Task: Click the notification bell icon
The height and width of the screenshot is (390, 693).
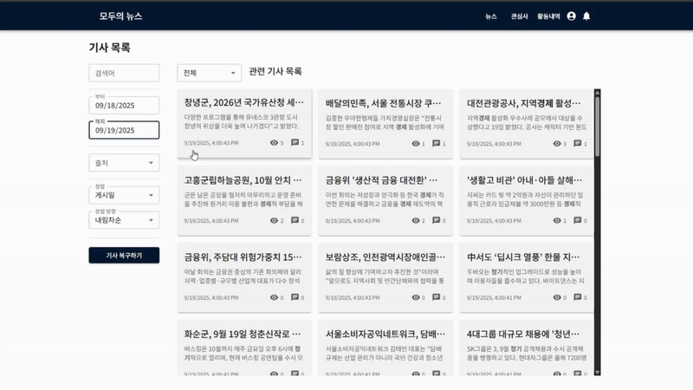Action: (x=586, y=16)
